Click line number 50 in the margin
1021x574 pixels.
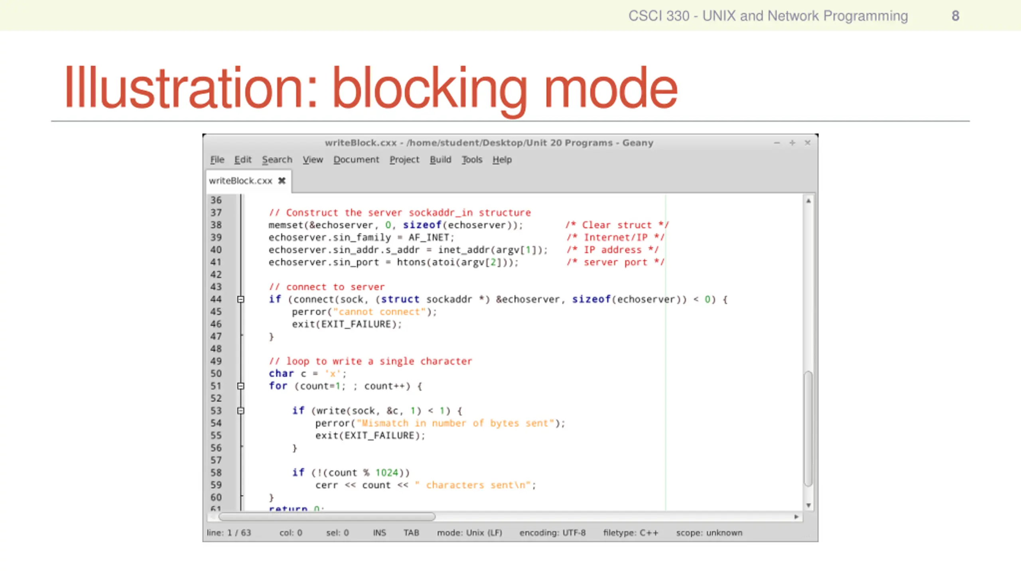[x=216, y=373]
